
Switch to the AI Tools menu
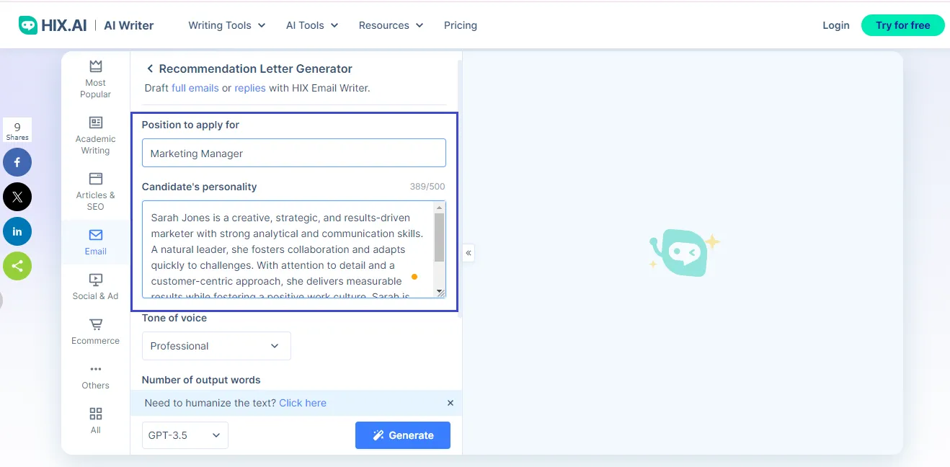tap(311, 25)
